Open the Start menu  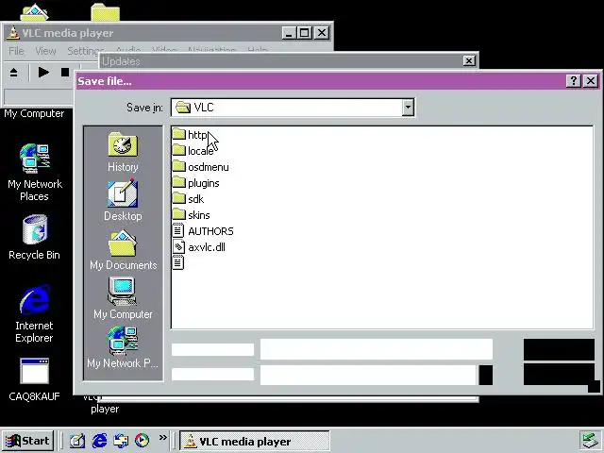pos(27,441)
